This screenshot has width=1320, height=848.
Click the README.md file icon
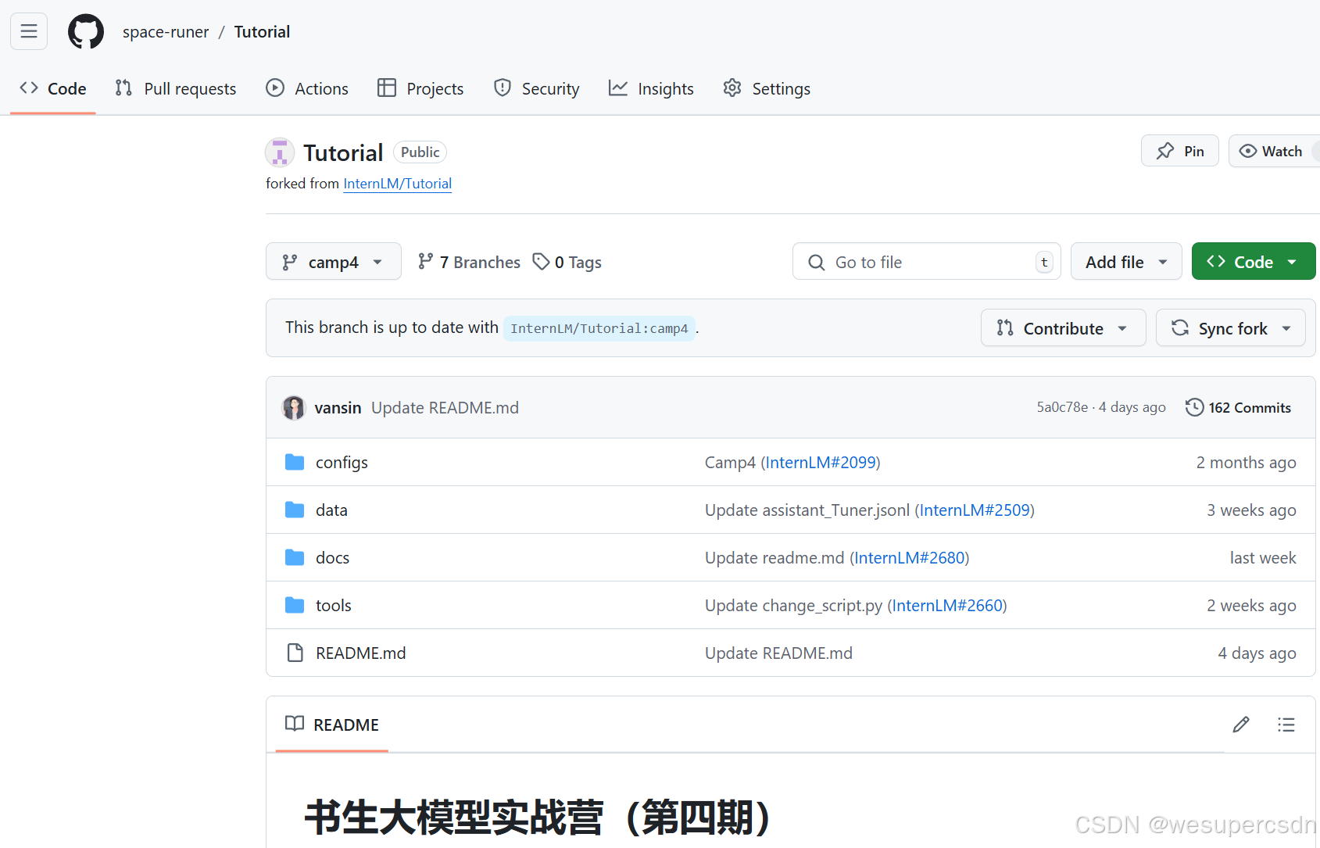click(295, 653)
